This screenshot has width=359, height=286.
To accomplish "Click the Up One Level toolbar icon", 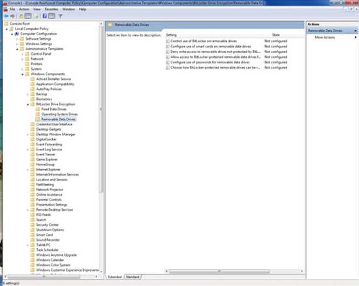I will click(x=21, y=16).
